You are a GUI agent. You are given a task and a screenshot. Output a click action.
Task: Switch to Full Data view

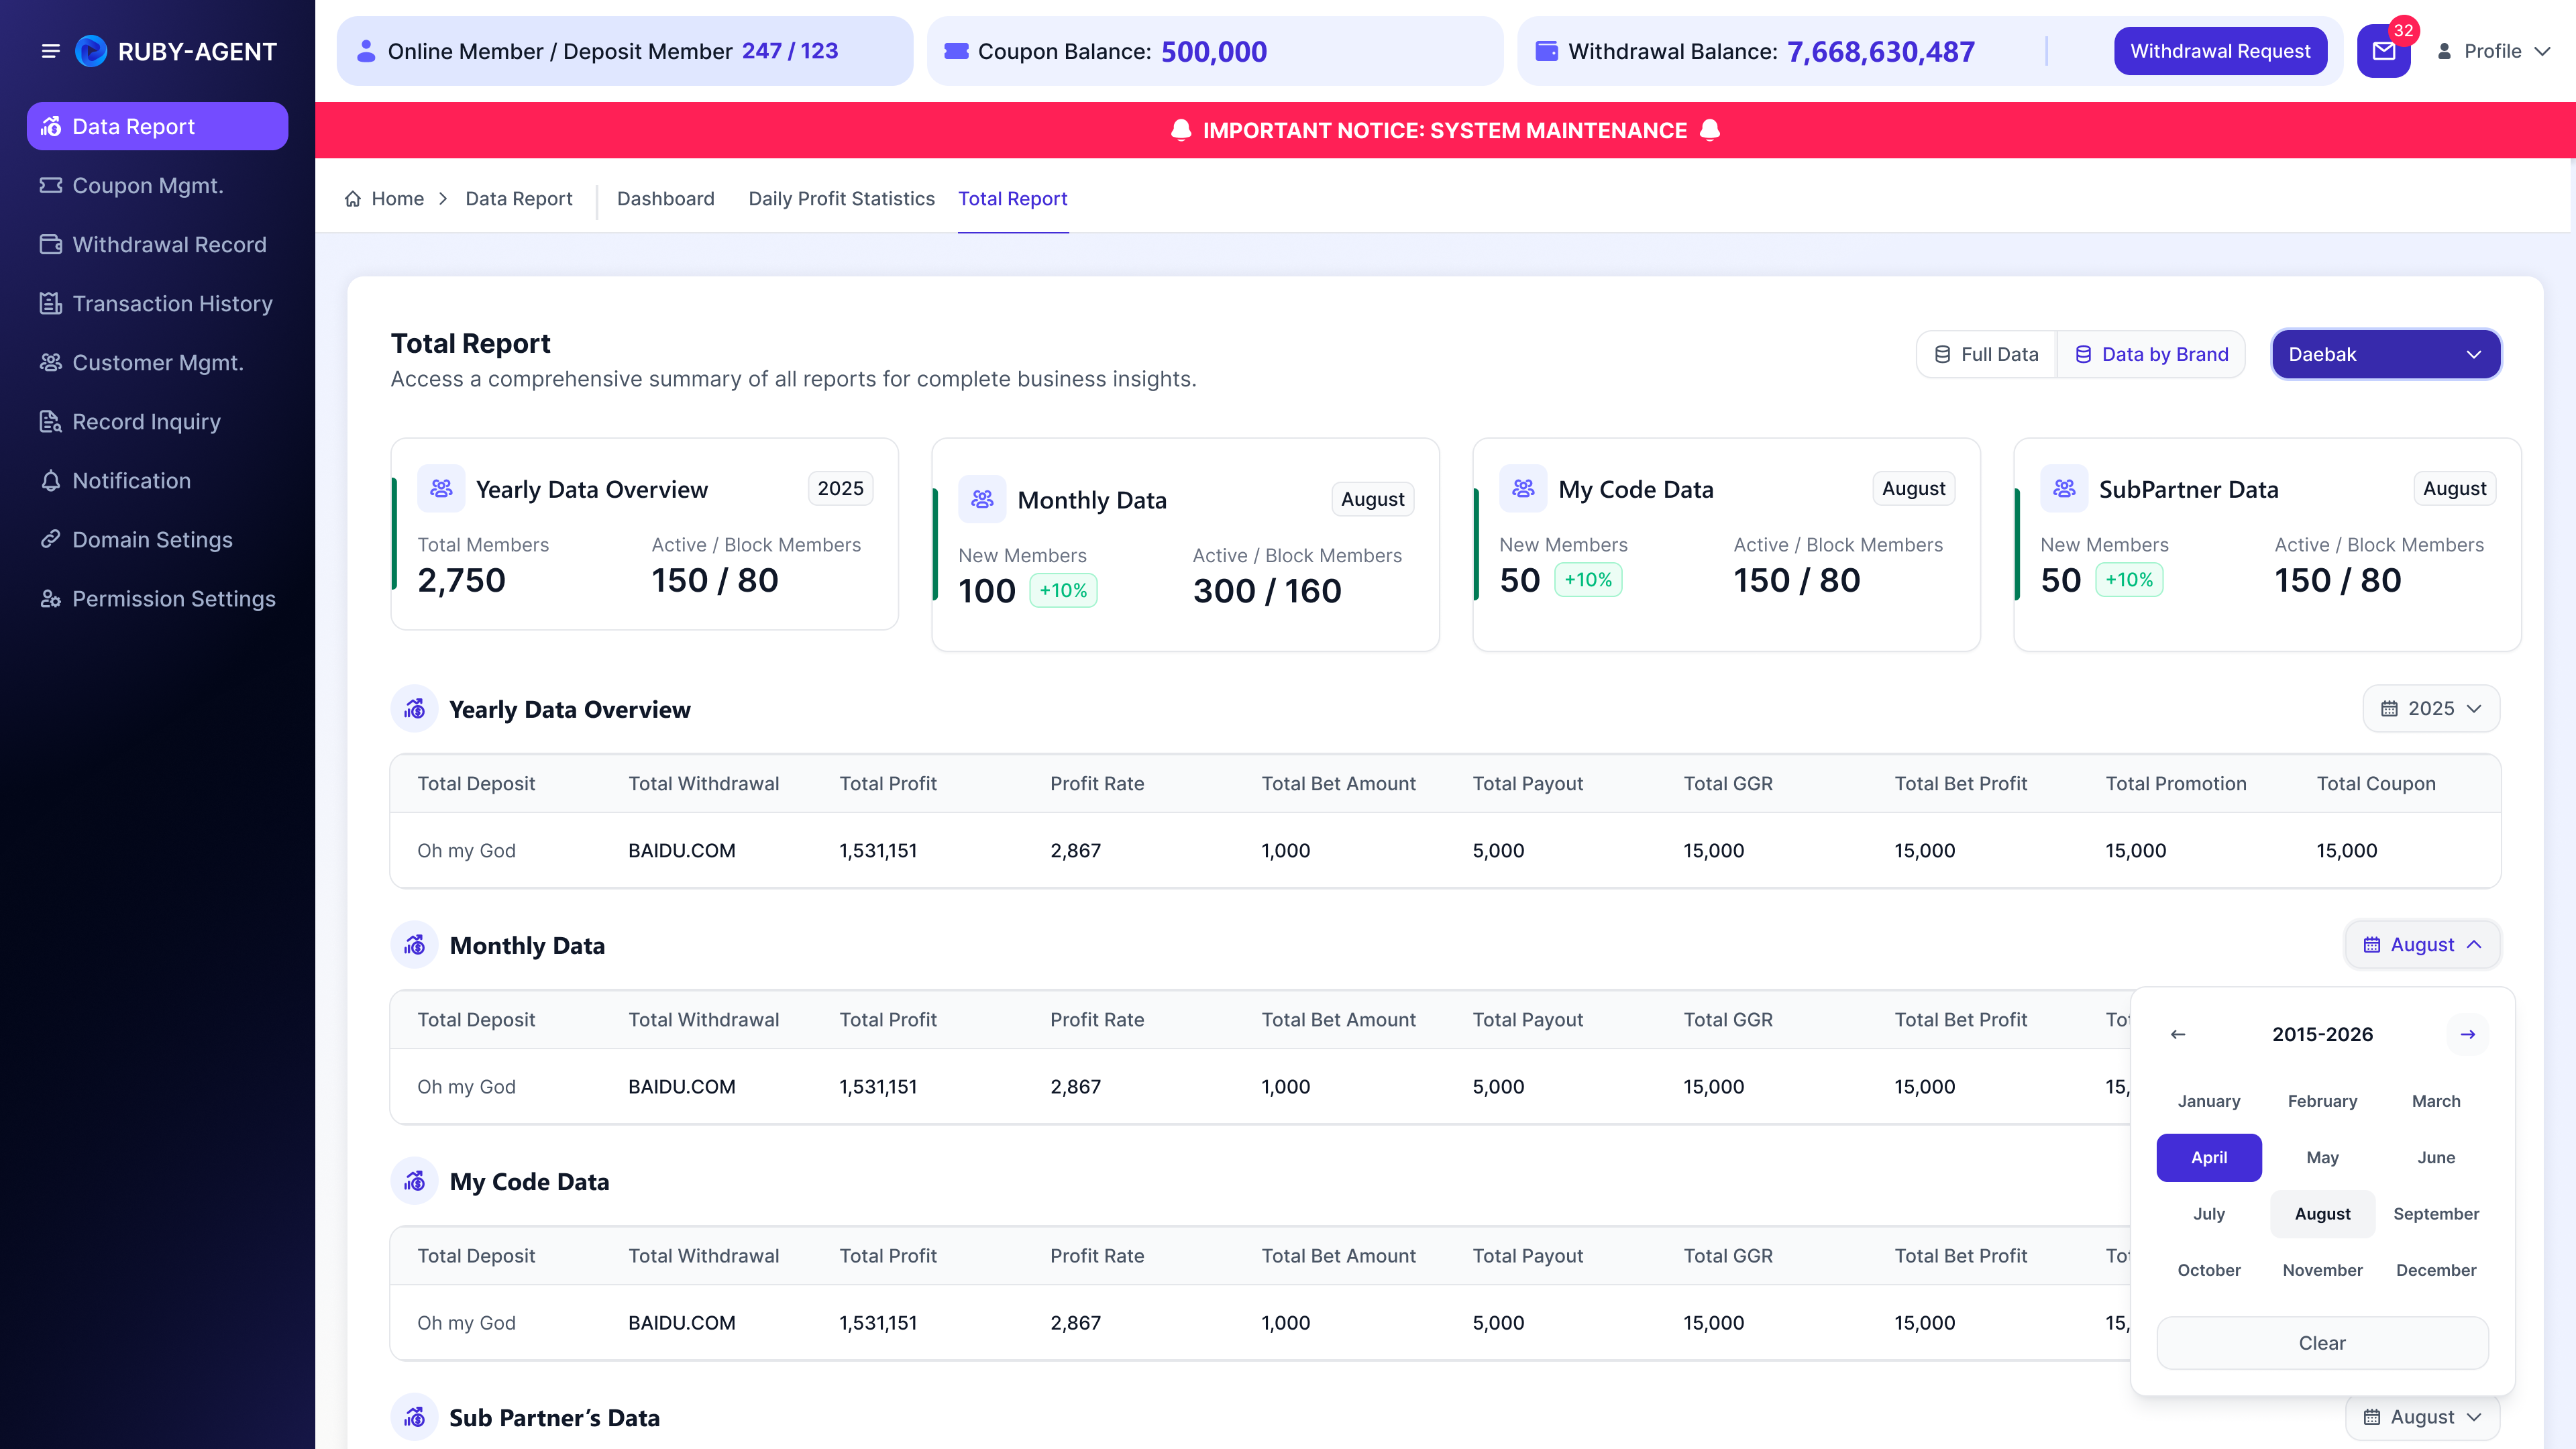click(x=1986, y=354)
